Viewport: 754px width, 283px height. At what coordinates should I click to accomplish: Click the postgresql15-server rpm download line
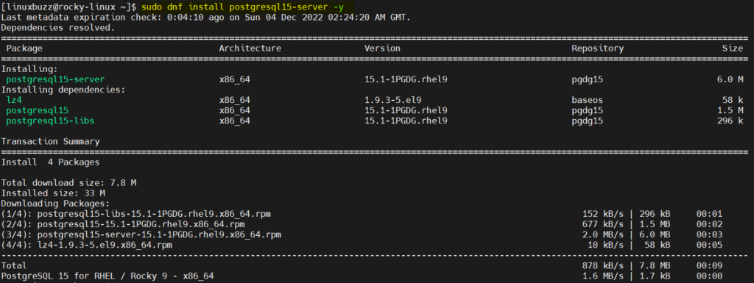tap(362, 234)
